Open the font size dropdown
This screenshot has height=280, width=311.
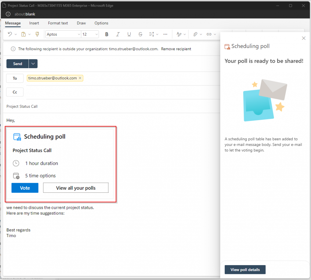[x=90, y=34]
